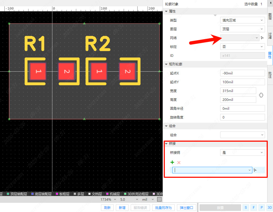
Task: Click the picker arrow beside the bridge net field
Action: [255, 170]
